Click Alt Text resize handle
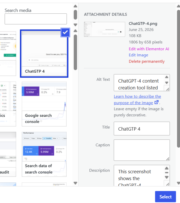The height and width of the screenshot is (203, 180). click(x=168, y=89)
